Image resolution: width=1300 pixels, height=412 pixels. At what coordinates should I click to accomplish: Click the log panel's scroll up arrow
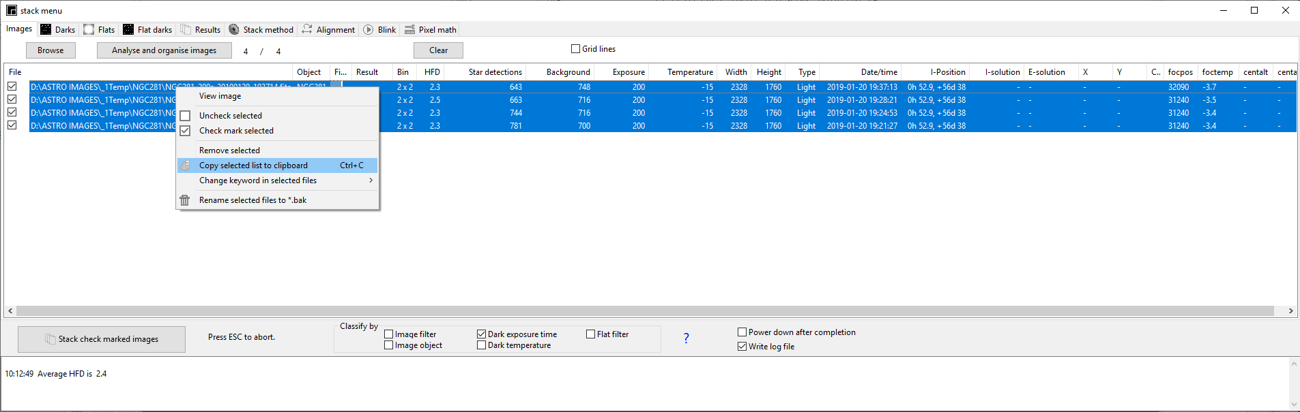point(1293,364)
